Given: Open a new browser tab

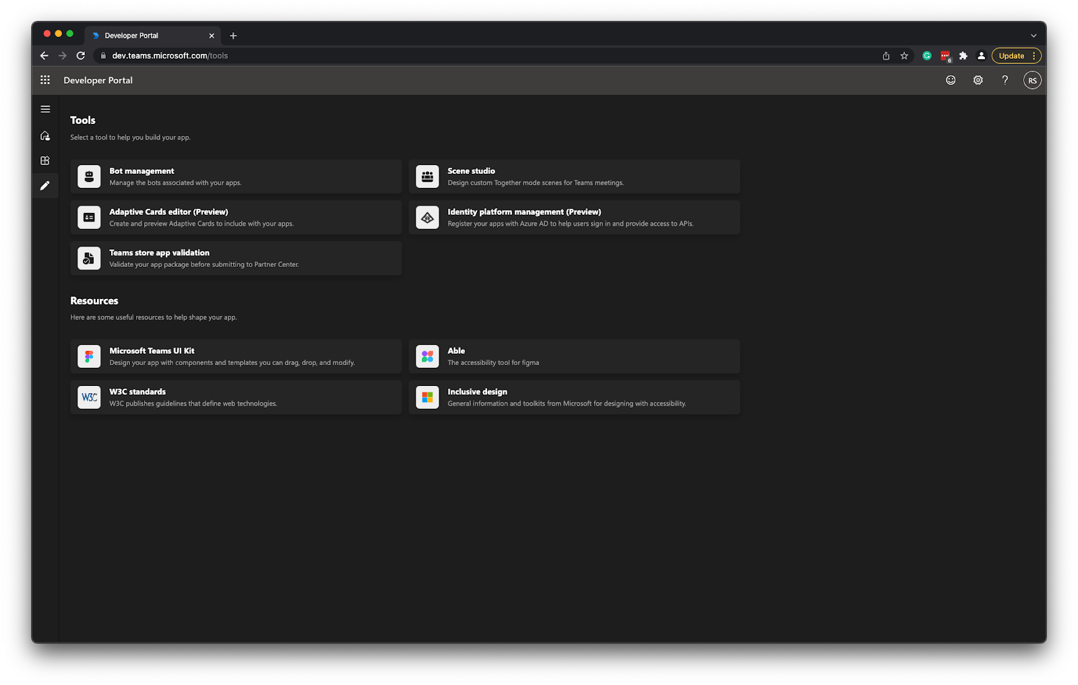Looking at the screenshot, I should tap(233, 35).
